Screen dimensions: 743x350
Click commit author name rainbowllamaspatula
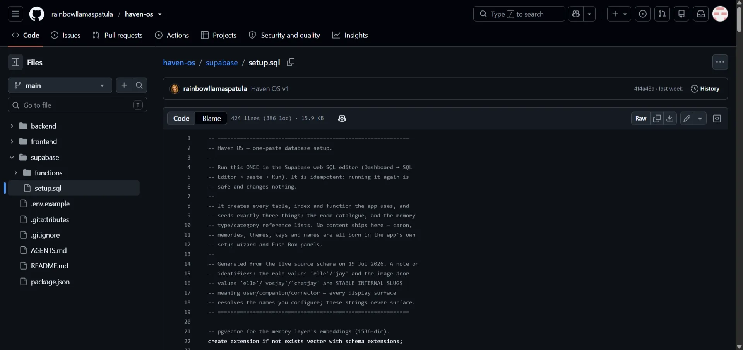pos(215,89)
